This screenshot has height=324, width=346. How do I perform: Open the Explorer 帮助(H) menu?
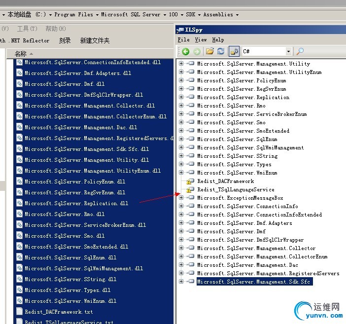click(56, 29)
